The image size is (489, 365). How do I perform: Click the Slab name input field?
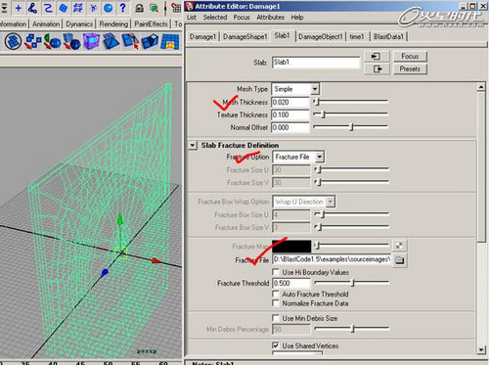pyautogui.click(x=316, y=62)
